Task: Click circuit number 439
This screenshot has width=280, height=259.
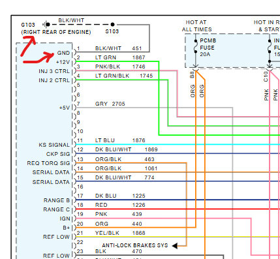Action: coord(137,214)
